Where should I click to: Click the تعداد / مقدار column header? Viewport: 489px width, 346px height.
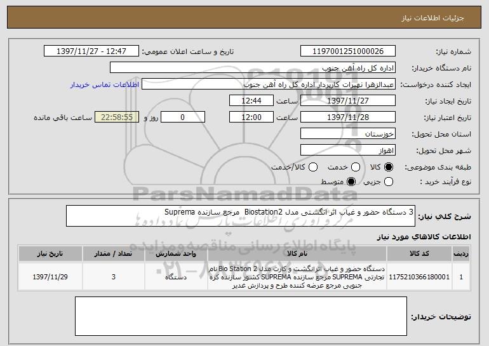(x=113, y=254)
